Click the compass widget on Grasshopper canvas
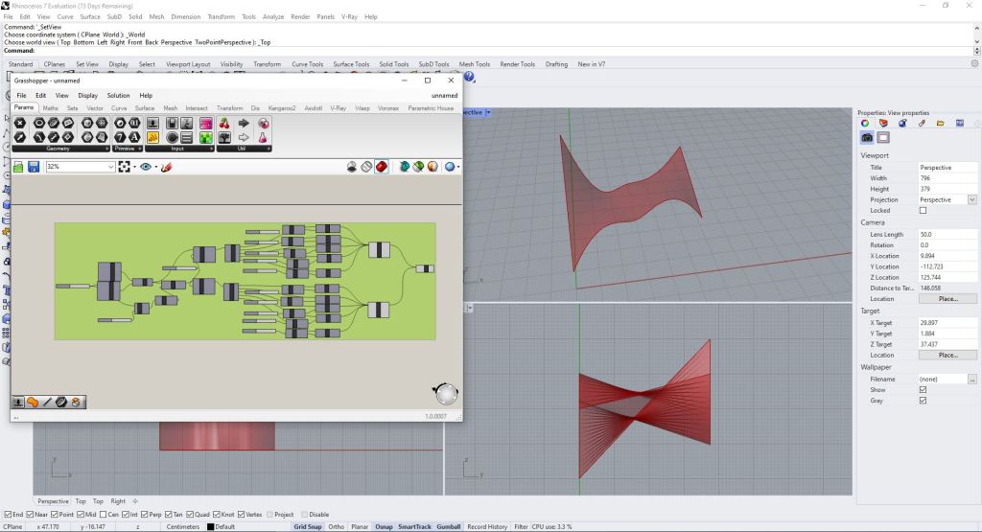The height and width of the screenshot is (532, 982). click(x=446, y=393)
